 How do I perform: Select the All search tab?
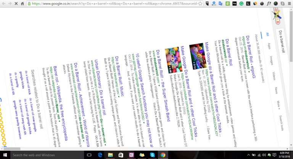pos(267,35)
